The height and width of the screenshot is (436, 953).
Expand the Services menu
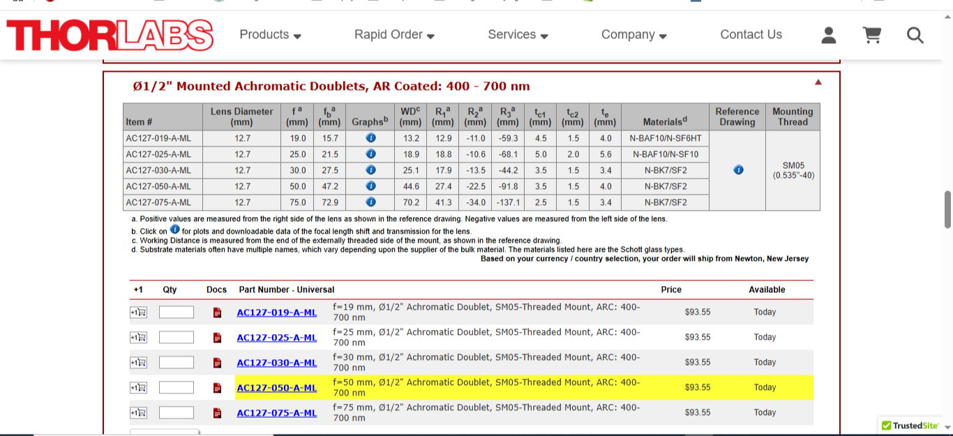(518, 35)
